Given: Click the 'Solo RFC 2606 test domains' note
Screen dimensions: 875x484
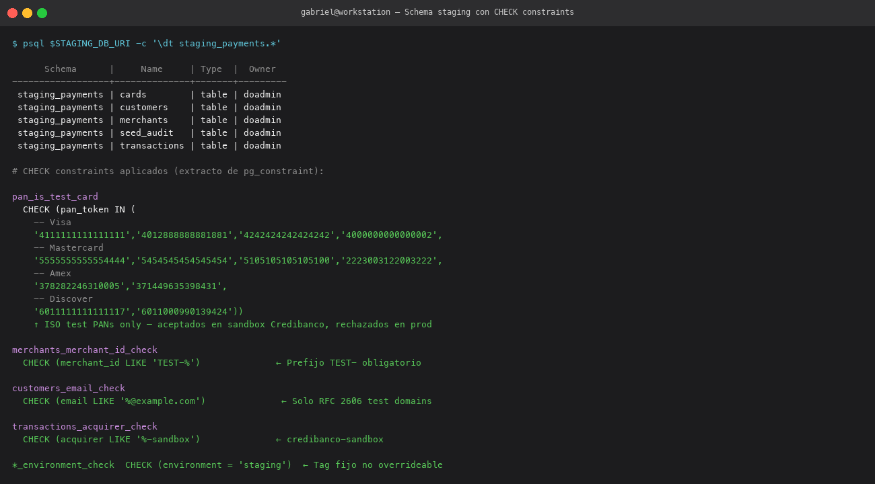Looking at the screenshot, I should coord(357,401).
